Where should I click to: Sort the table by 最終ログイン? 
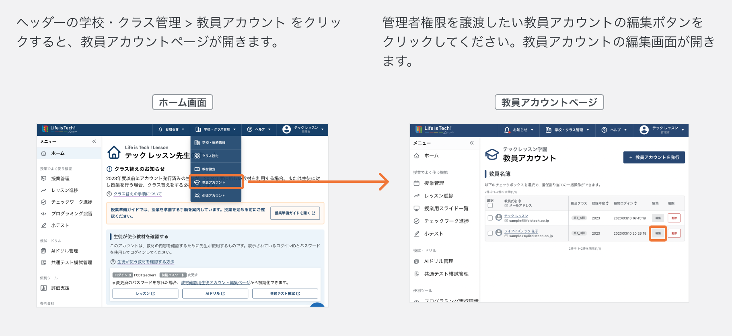click(625, 203)
